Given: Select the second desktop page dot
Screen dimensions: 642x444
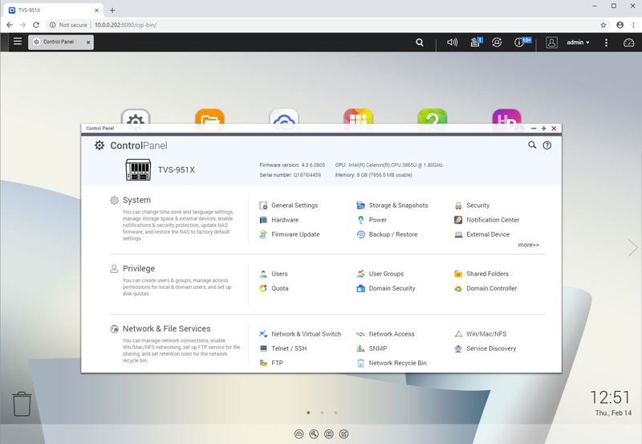Looking at the screenshot, I should (x=323, y=413).
